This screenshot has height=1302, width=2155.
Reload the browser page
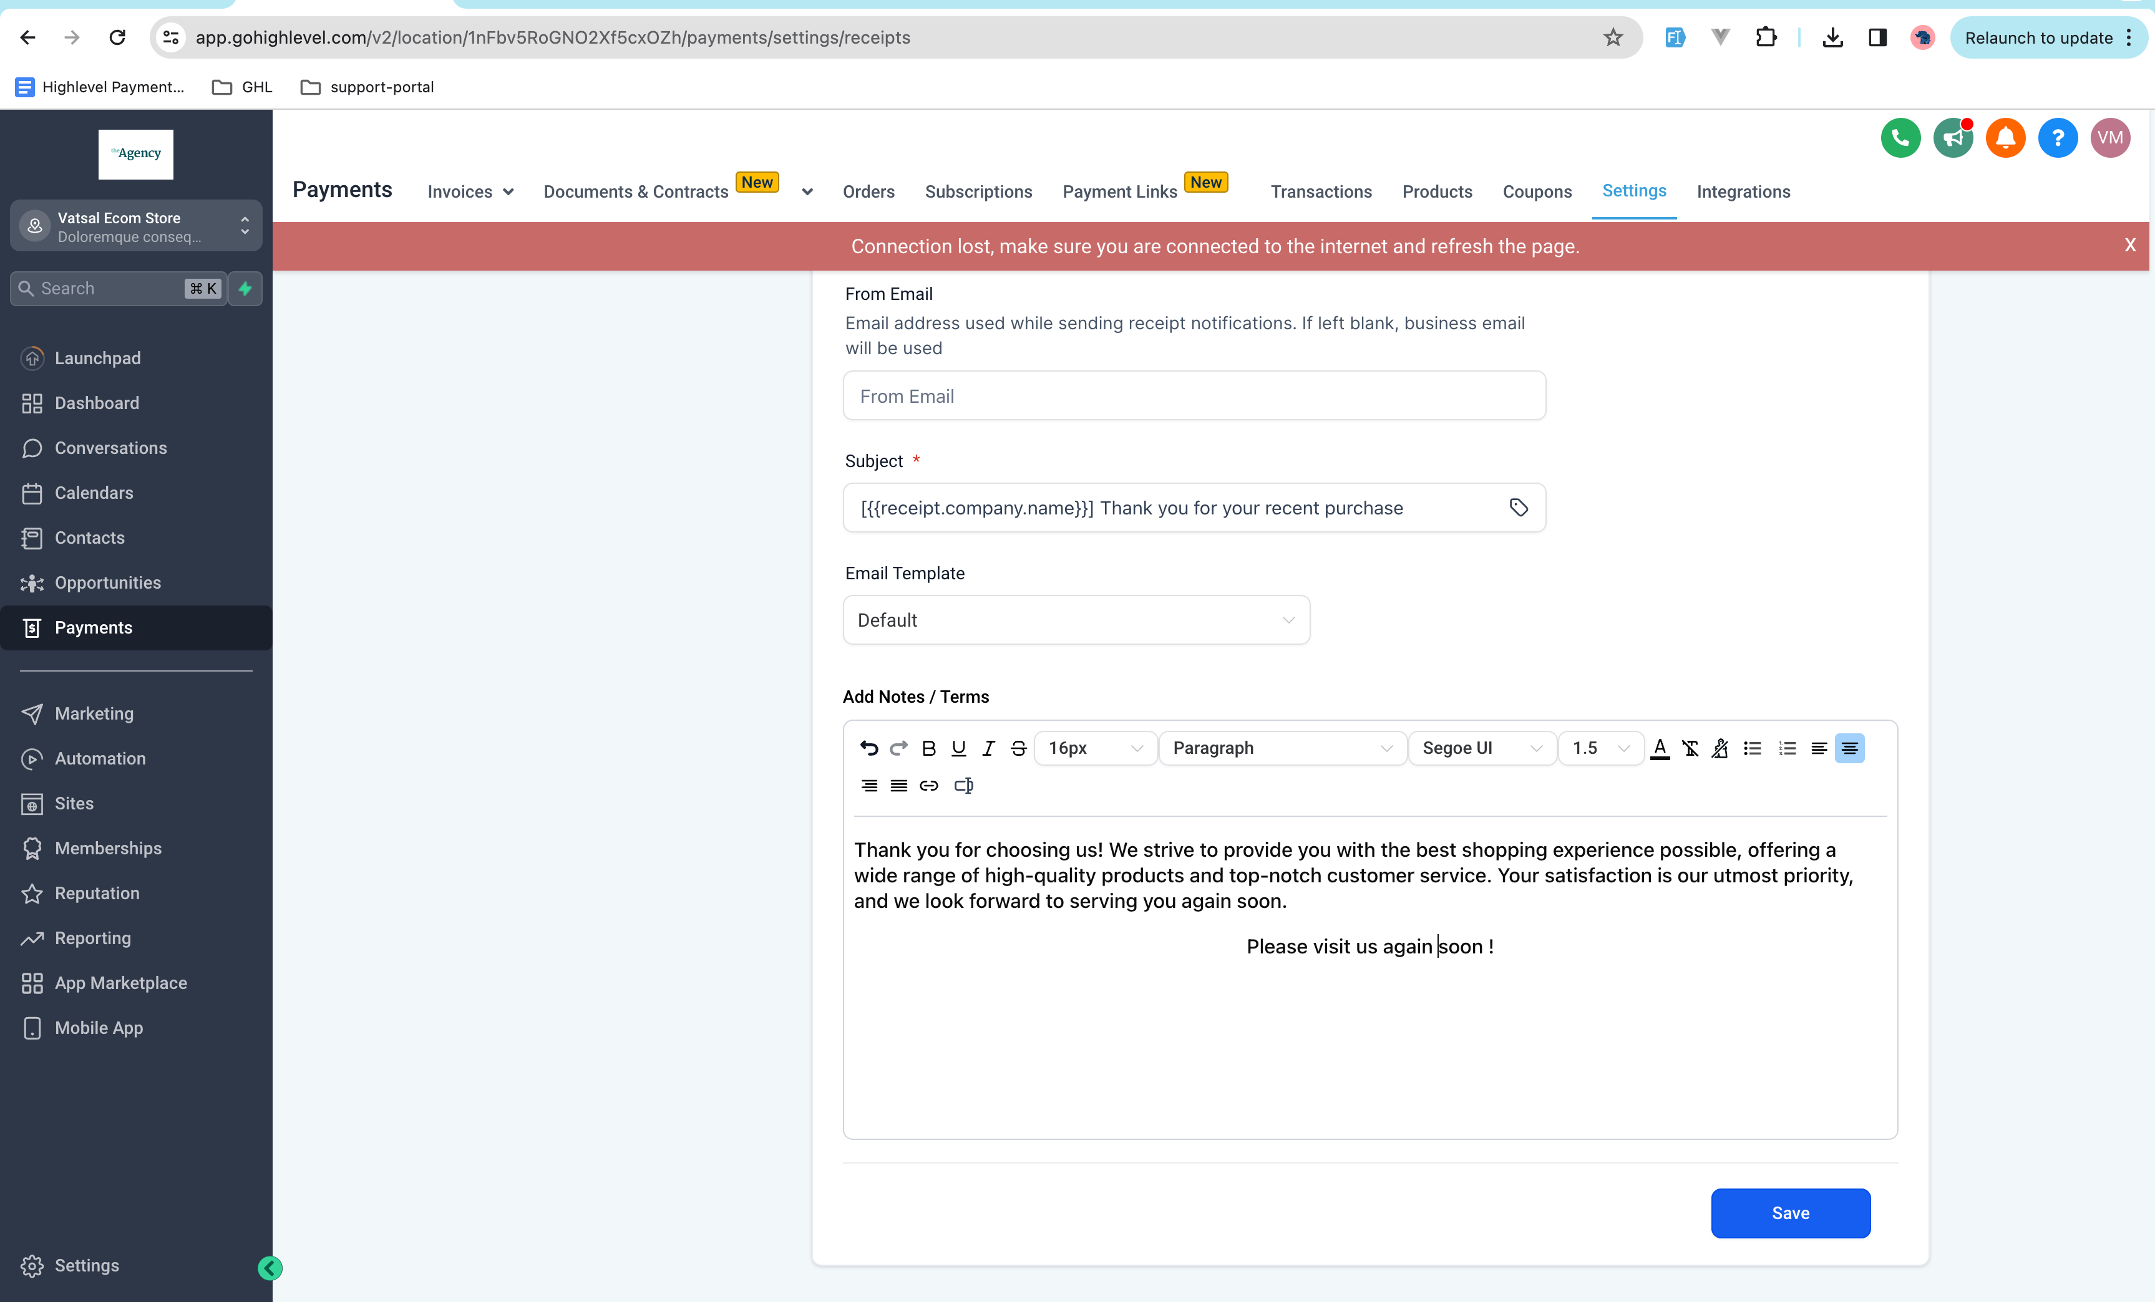click(117, 37)
